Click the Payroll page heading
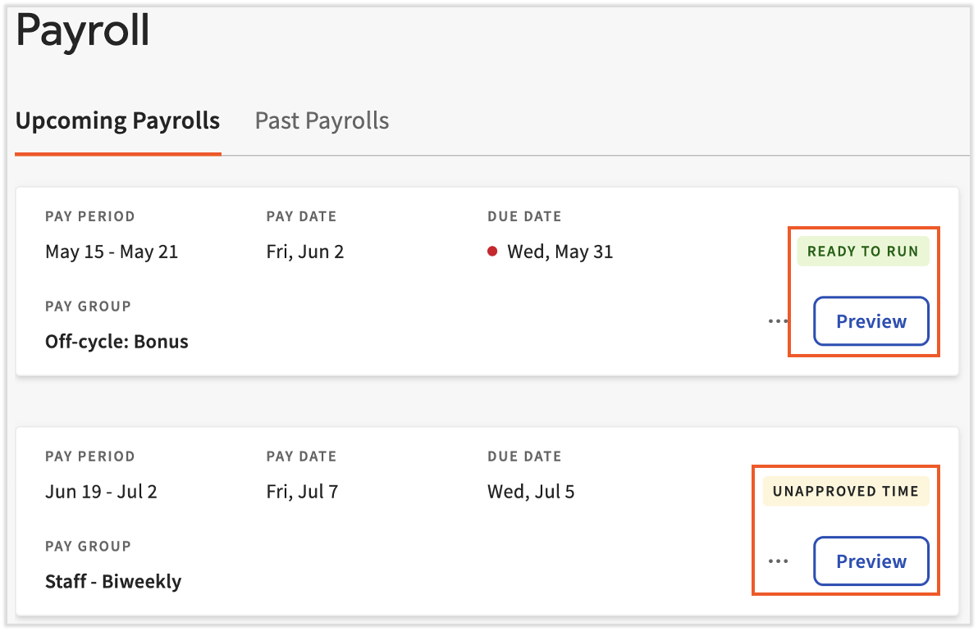This screenshot has width=978, height=631. pos(82,30)
